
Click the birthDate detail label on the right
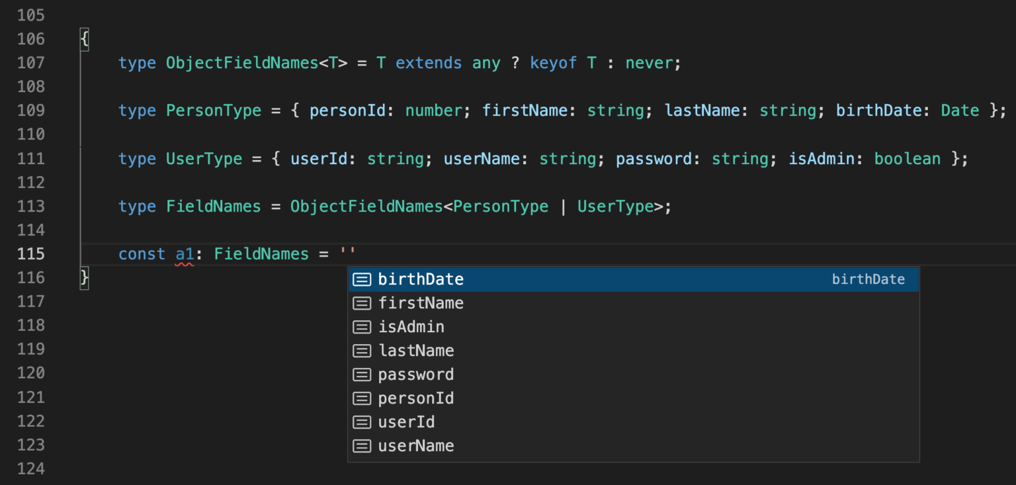pyautogui.click(x=868, y=279)
